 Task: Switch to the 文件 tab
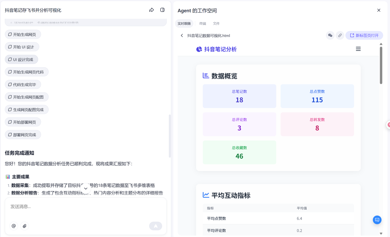pos(216,23)
